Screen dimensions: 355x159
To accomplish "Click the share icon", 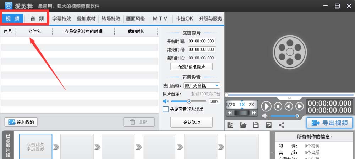I will pos(282,125).
